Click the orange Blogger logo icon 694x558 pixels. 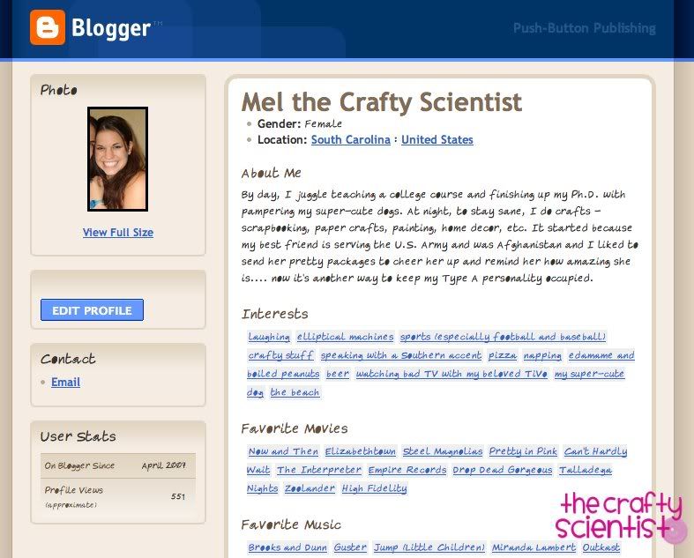(47, 27)
